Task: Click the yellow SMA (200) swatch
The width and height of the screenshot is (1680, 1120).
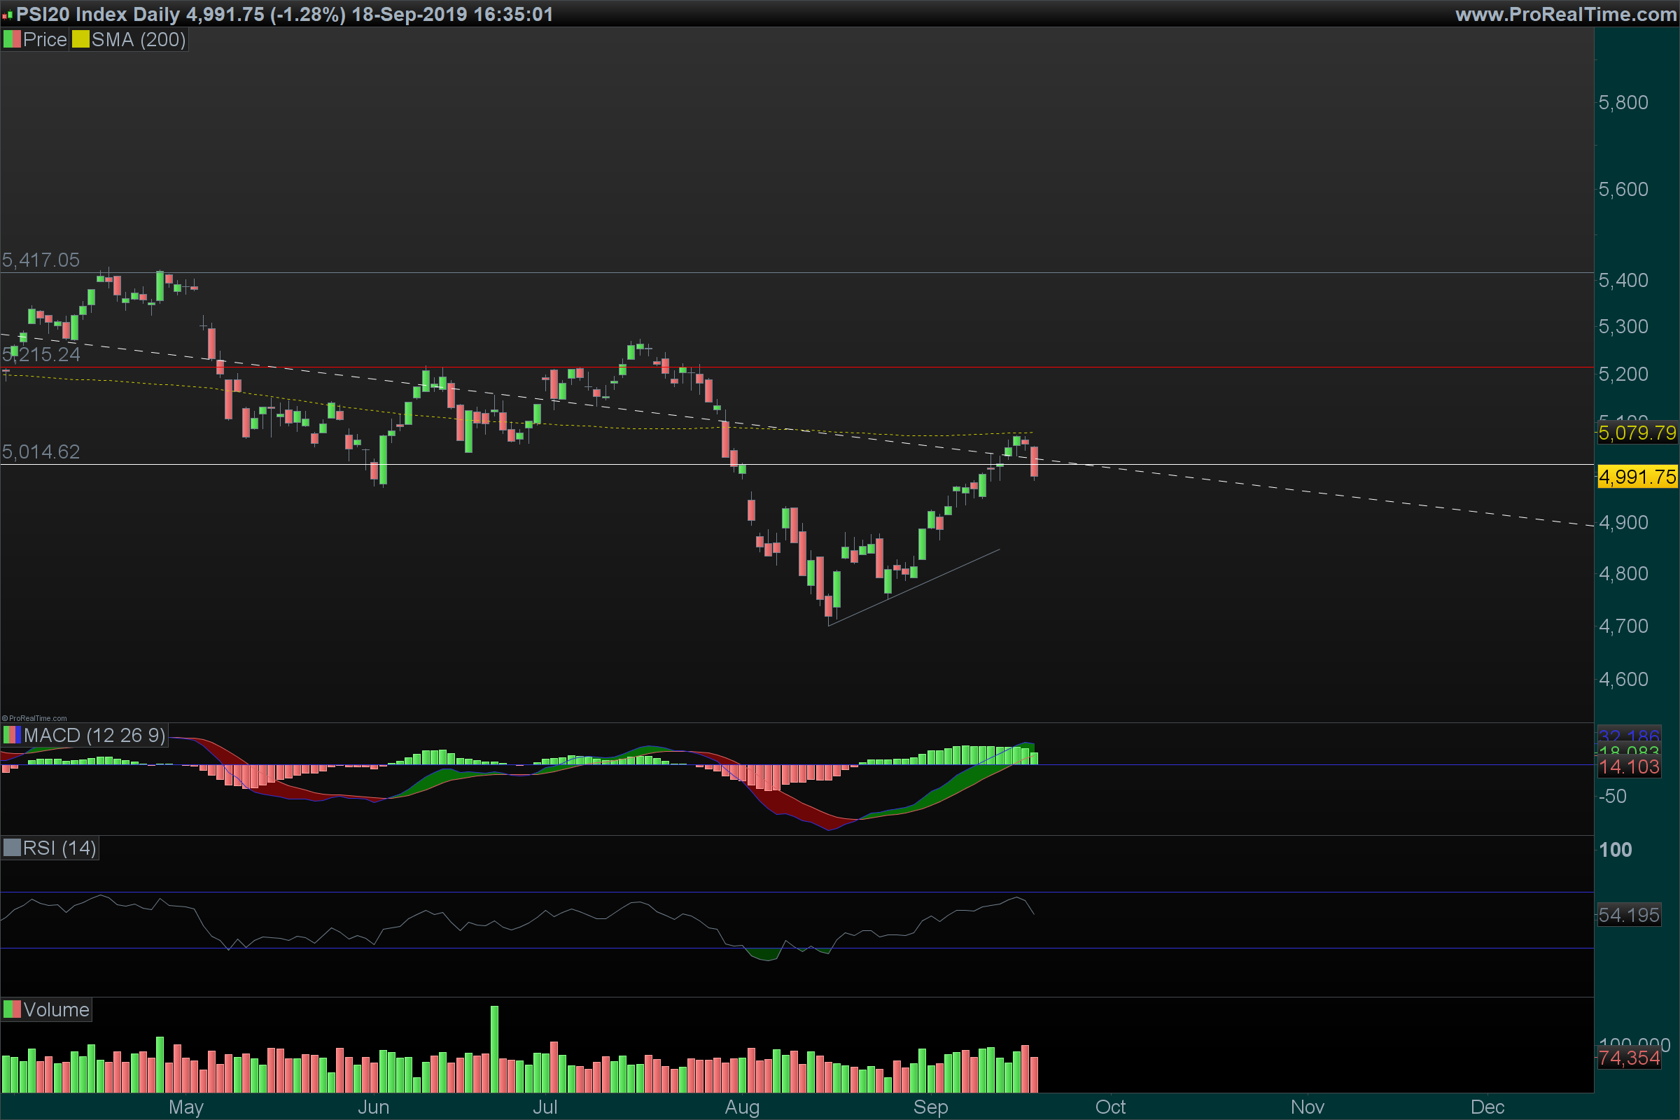Action: tap(80, 39)
